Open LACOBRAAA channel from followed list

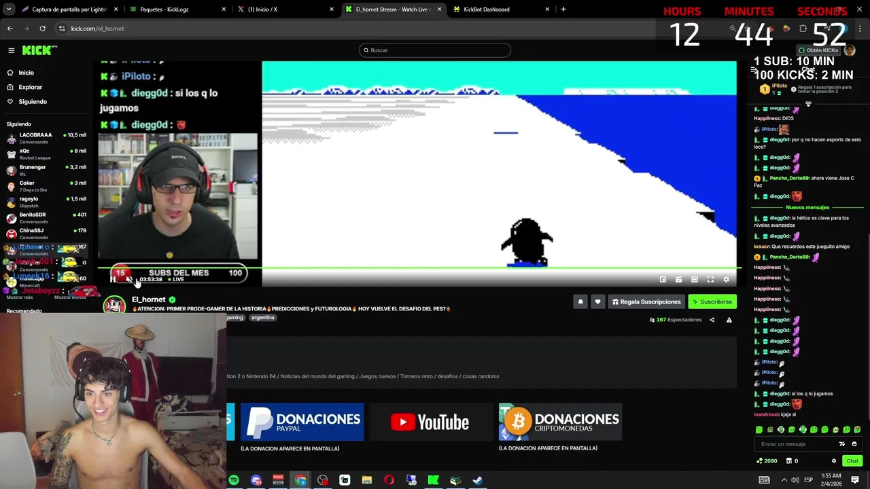[46, 138]
